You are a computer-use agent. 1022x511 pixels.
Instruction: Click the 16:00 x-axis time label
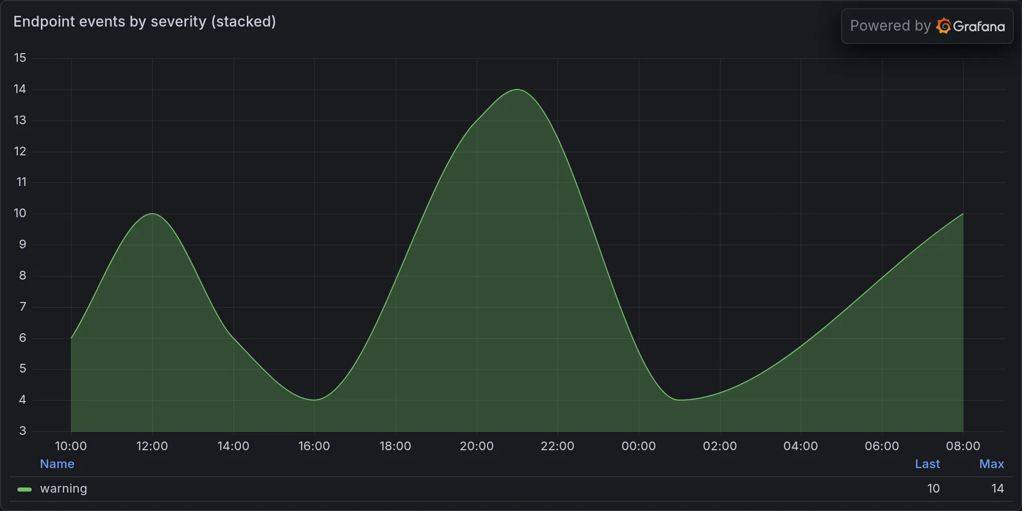(x=314, y=446)
